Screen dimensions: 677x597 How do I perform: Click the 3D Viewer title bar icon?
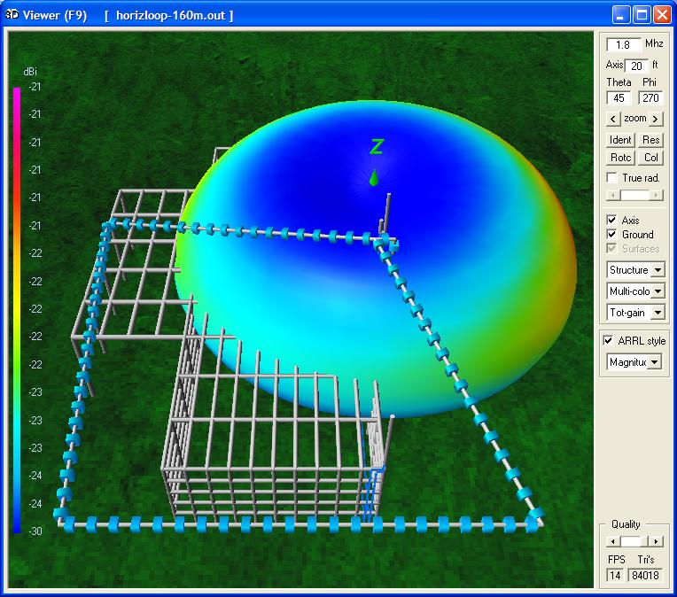pyautogui.click(x=12, y=15)
